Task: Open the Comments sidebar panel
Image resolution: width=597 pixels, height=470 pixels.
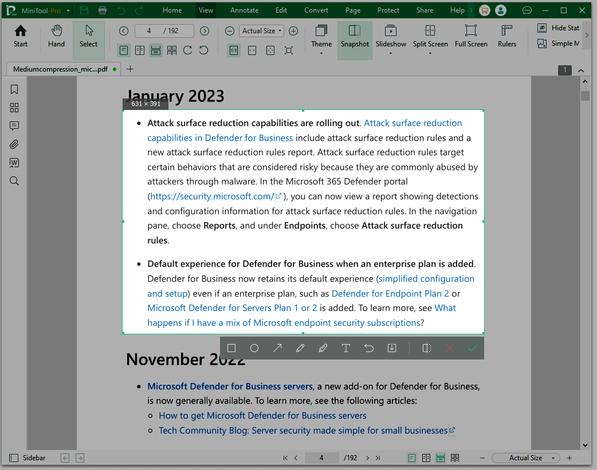Action: [14, 126]
